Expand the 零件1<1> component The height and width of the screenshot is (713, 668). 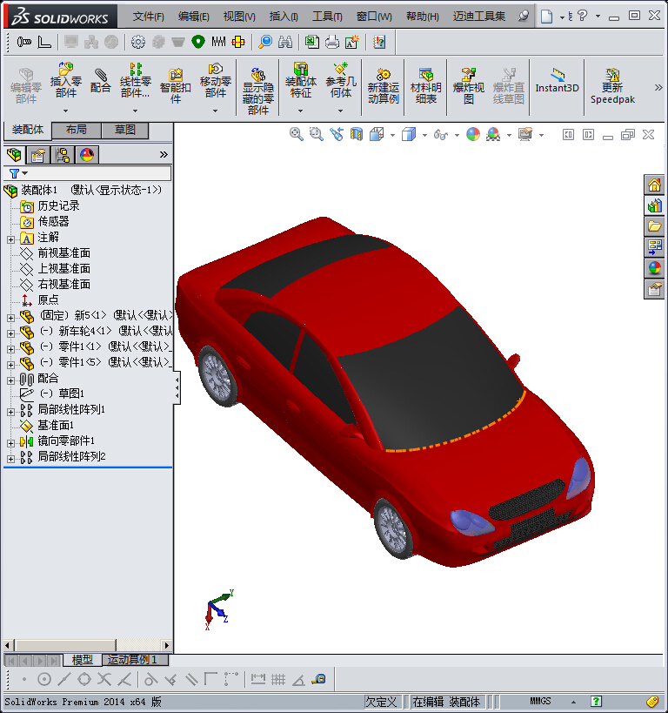11,349
